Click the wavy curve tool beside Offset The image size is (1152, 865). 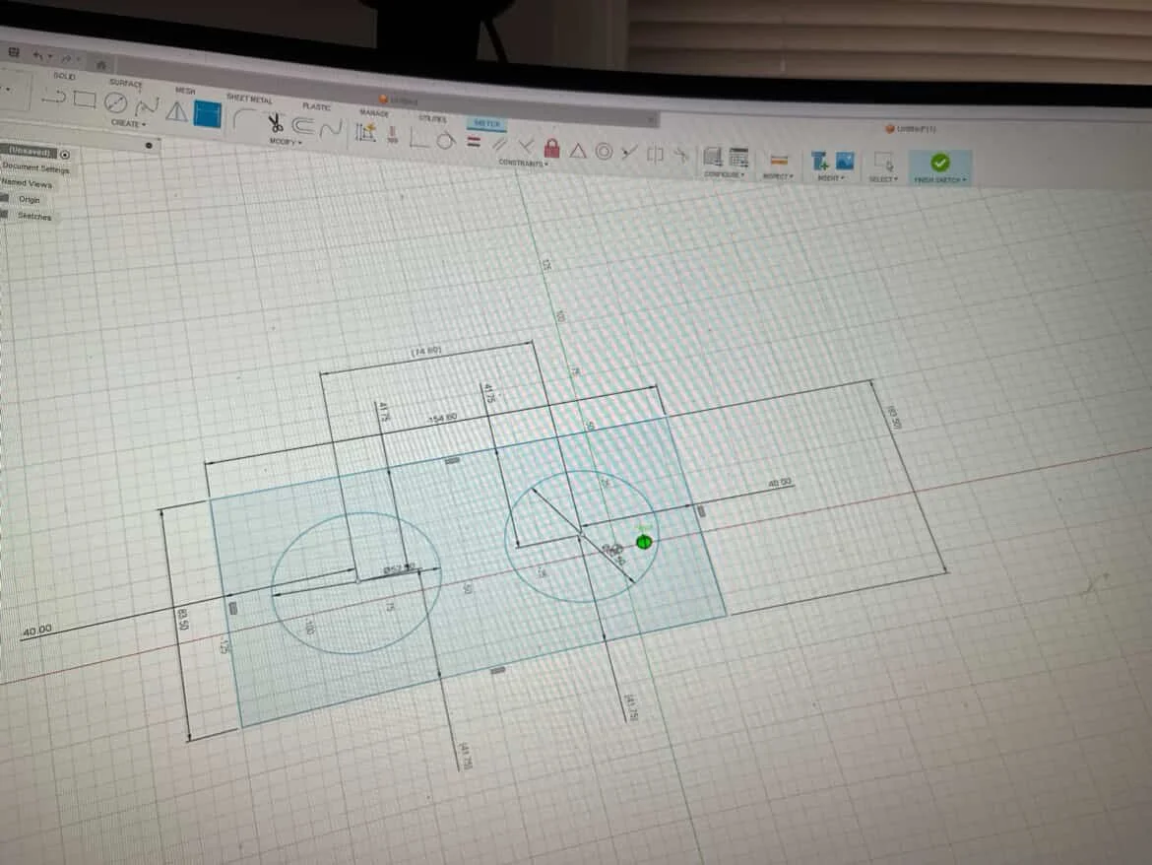(x=331, y=129)
